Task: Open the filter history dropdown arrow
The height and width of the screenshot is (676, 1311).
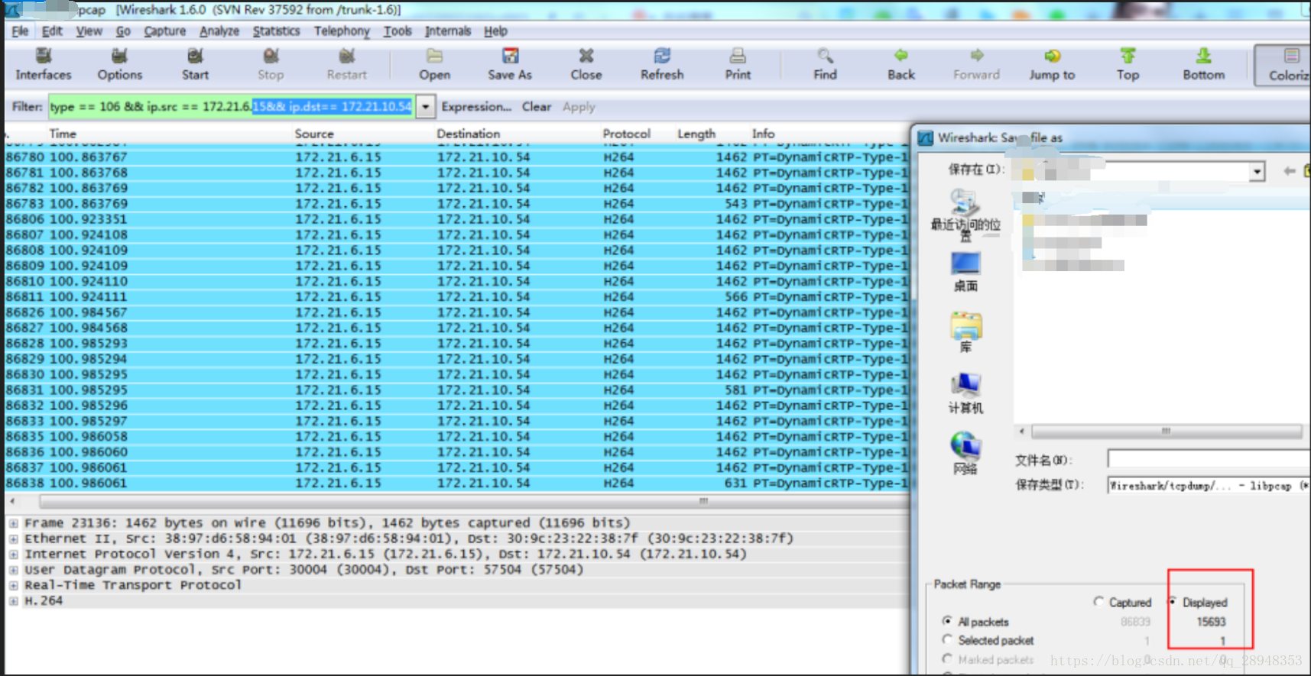Action: [426, 106]
